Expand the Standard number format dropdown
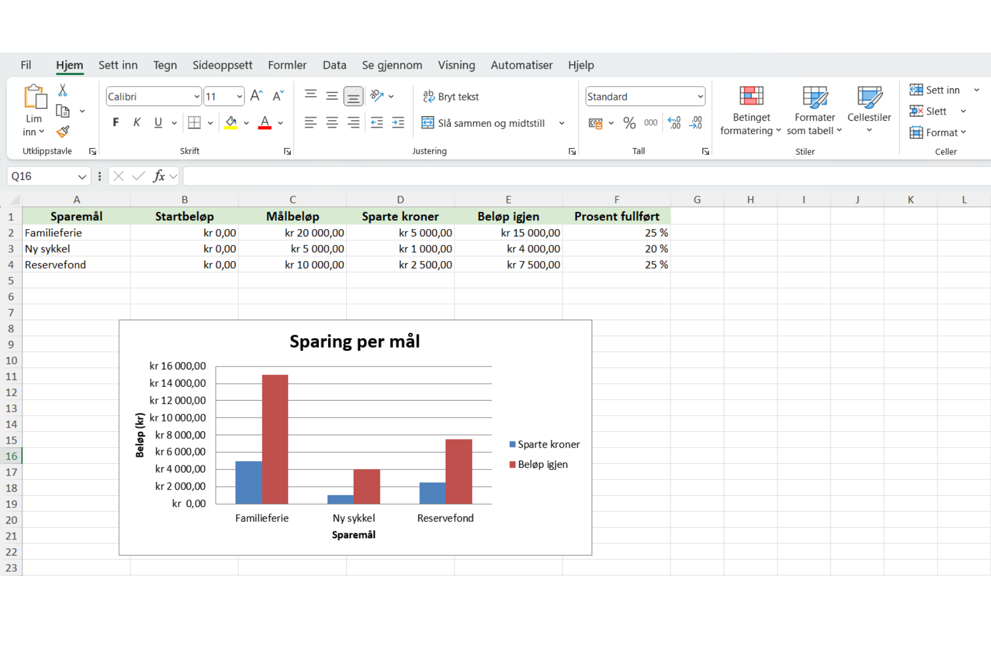This screenshot has width=991, height=660. [x=700, y=97]
